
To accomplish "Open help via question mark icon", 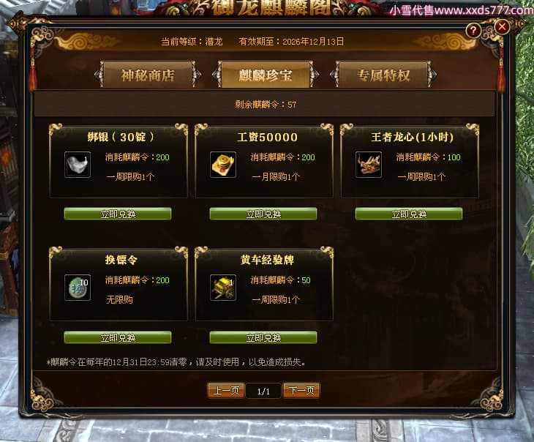I will [x=473, y=31].
